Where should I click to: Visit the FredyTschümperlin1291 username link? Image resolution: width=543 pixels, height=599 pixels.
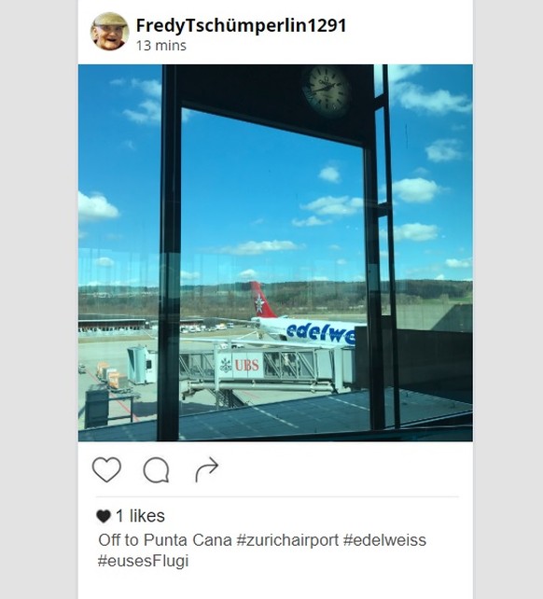pyautogui.click(x=241, y=25)
